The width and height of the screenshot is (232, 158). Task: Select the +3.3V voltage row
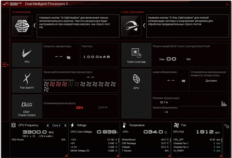click(94, 147)
